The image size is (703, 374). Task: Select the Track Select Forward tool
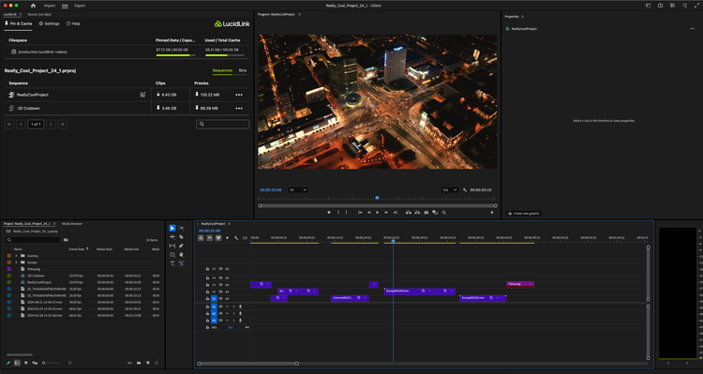[181, 229]
